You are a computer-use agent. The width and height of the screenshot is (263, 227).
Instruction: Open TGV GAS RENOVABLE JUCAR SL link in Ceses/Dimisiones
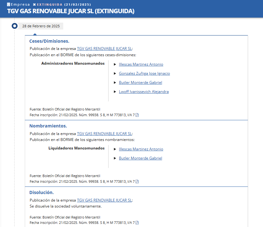point(104,49)
